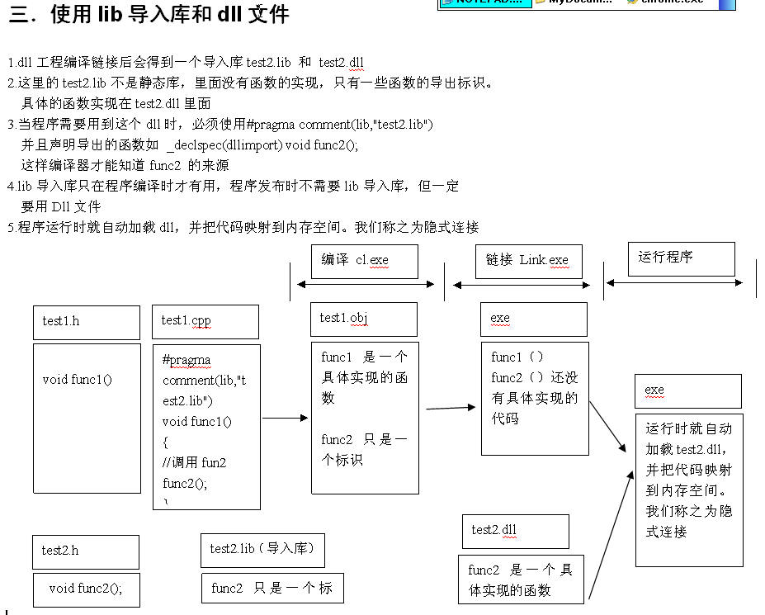Screen dimensions: 765x615
Task: Click the //调用 fun2 comment line
Action: (194, 462)
